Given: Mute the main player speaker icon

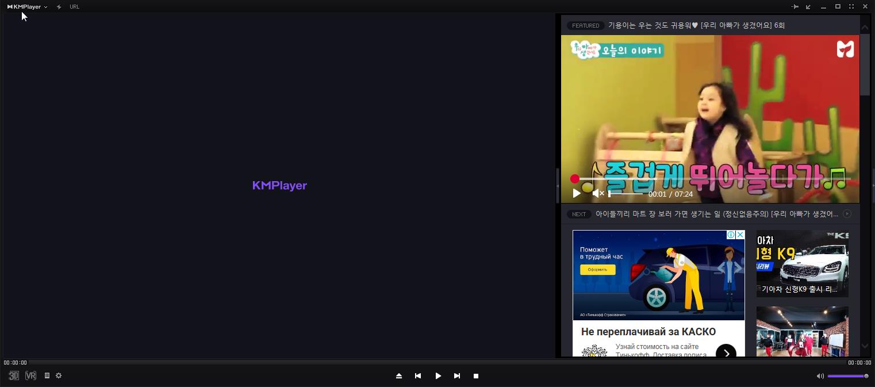Looking at the screenshot, I should pos(820,376).
